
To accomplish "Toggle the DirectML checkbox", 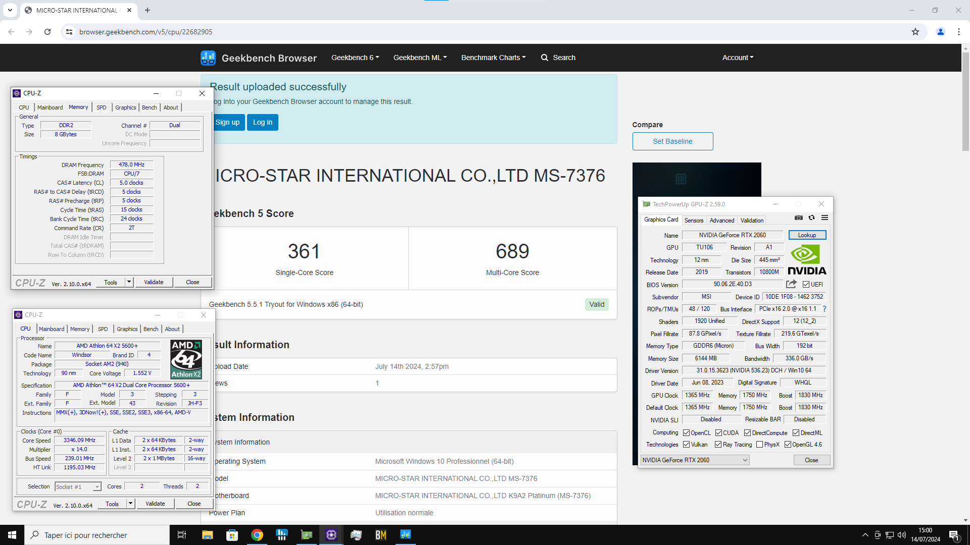I will (x=796, y=433).
